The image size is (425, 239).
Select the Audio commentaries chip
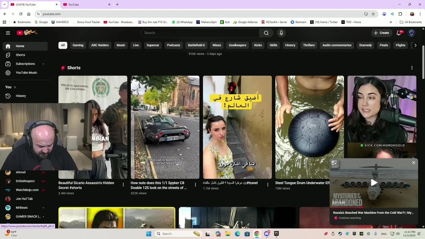[337, 45]
